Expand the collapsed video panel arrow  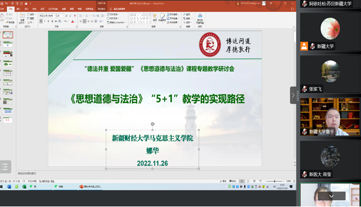pyautogui.click(x=293, y=95)
